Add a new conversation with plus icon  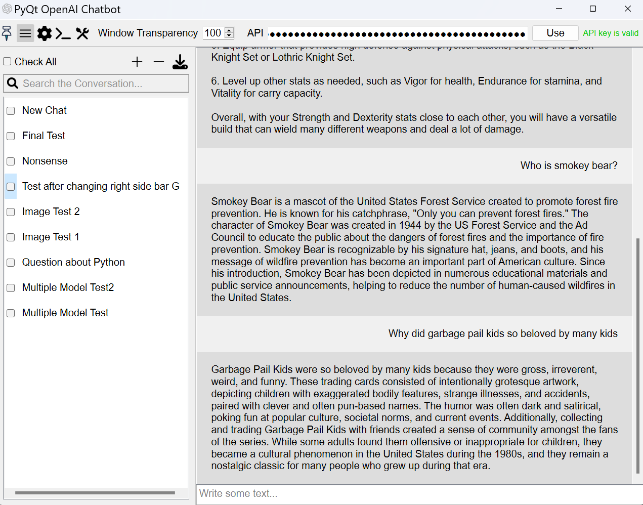(137, 62)
